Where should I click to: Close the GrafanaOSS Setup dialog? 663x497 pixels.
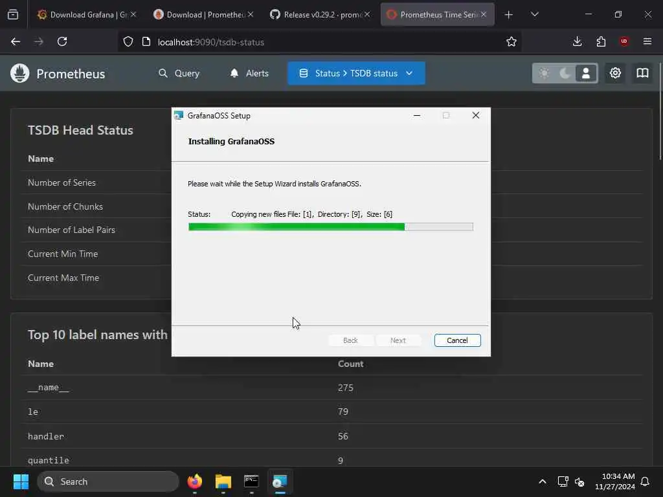(475, 115)
